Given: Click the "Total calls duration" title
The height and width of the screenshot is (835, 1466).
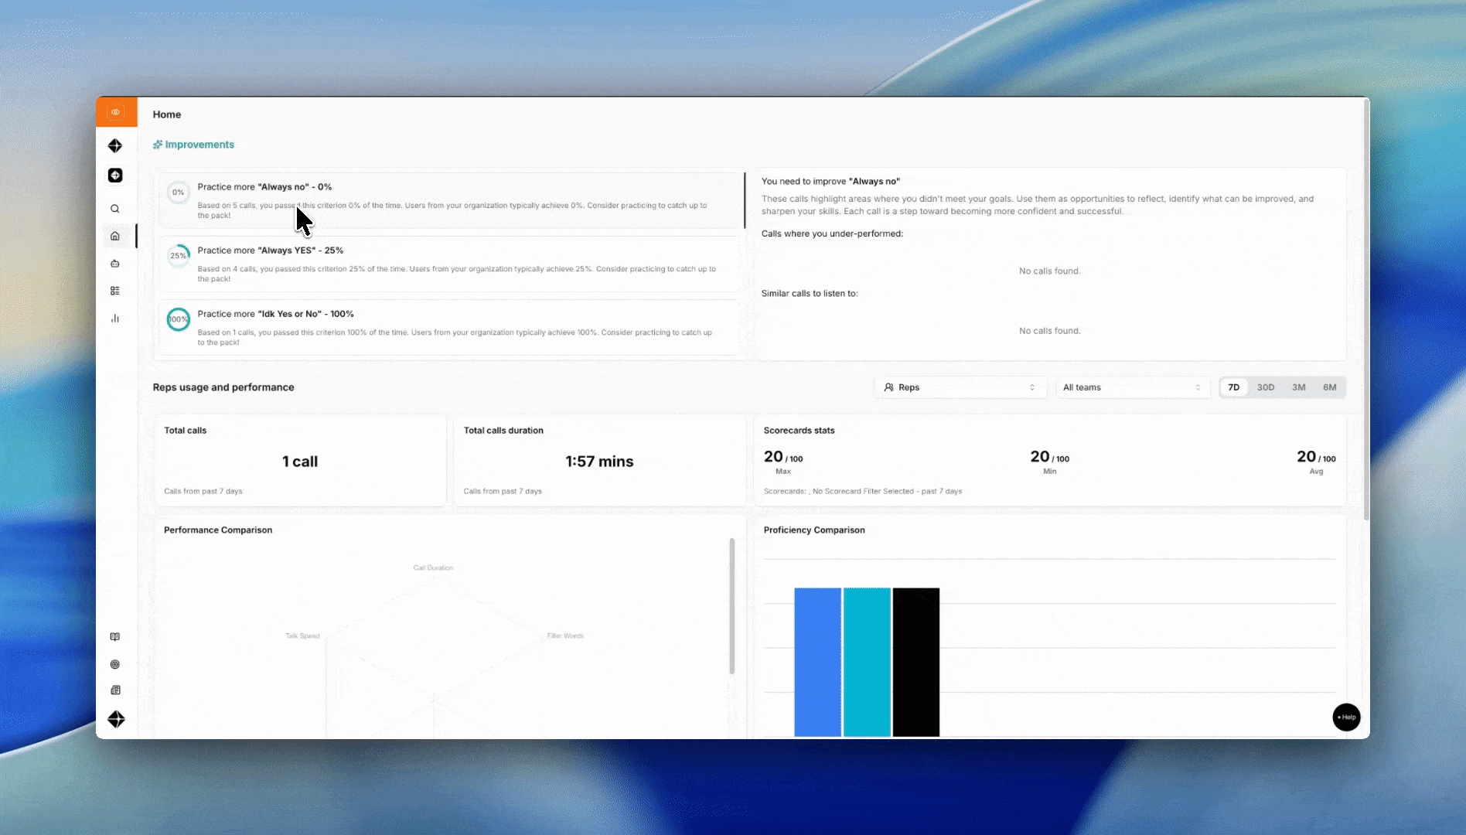Looking at the screenshot, I should [x=503, y=431].
